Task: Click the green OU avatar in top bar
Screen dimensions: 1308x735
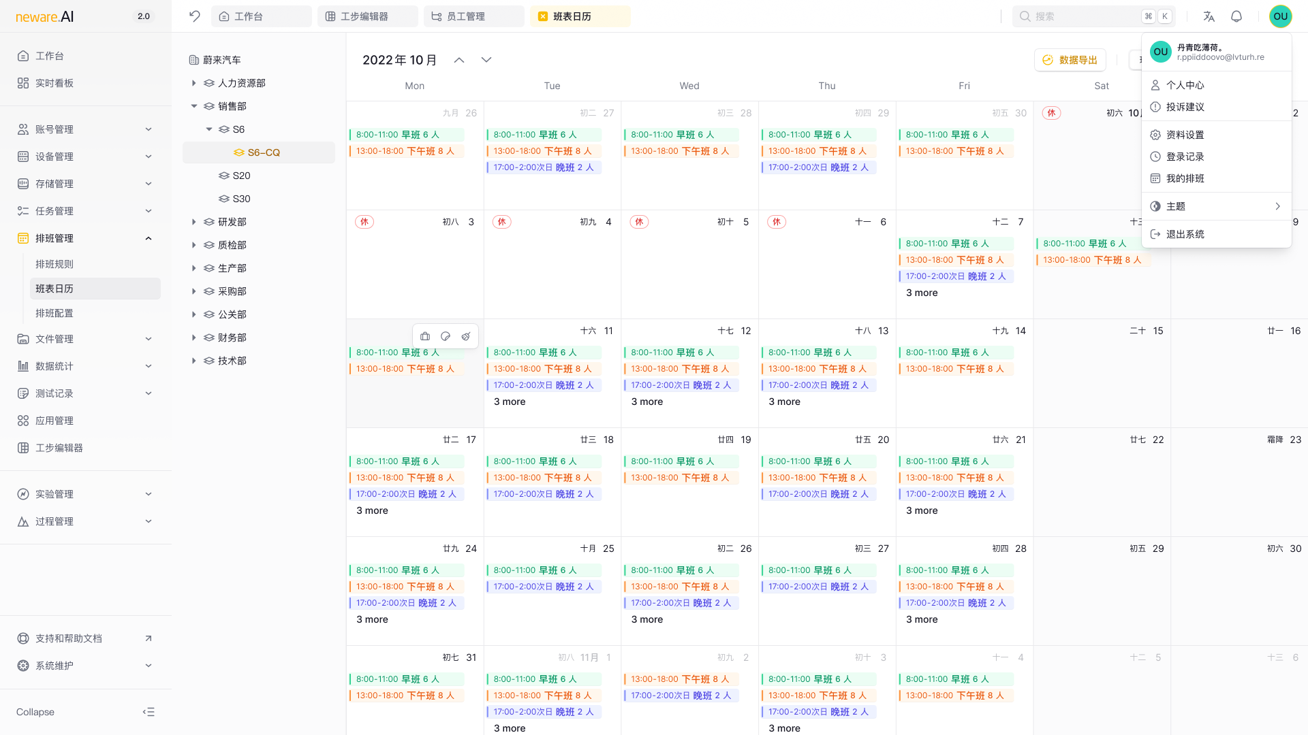Action: (x=1280, y=16)
